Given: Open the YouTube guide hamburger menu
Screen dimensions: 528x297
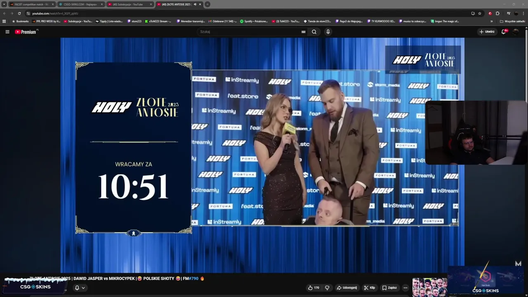Looking at the screenshot, I should pos(7,32).
